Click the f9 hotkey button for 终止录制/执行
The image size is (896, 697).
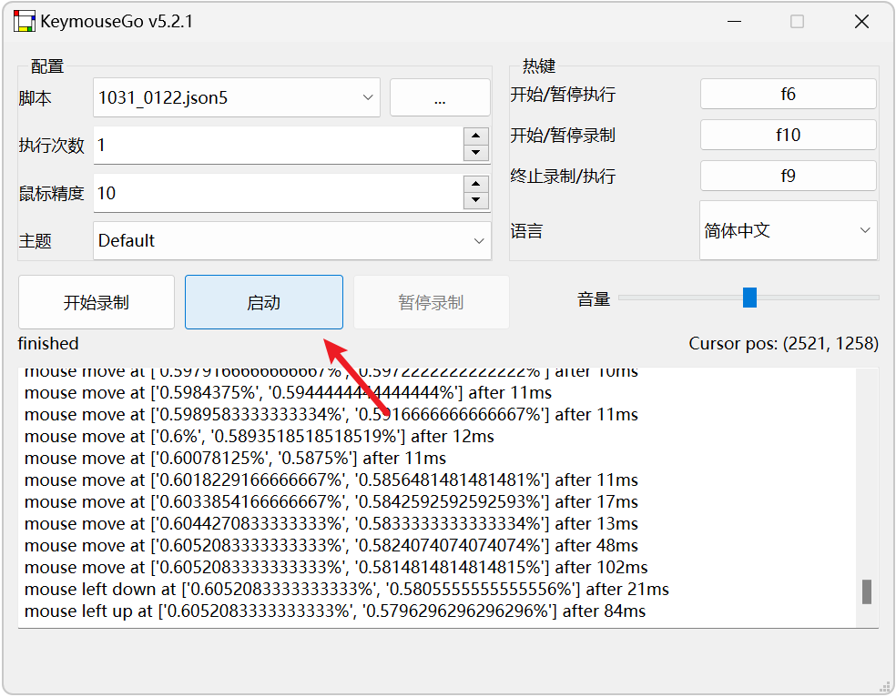[788, 176]
